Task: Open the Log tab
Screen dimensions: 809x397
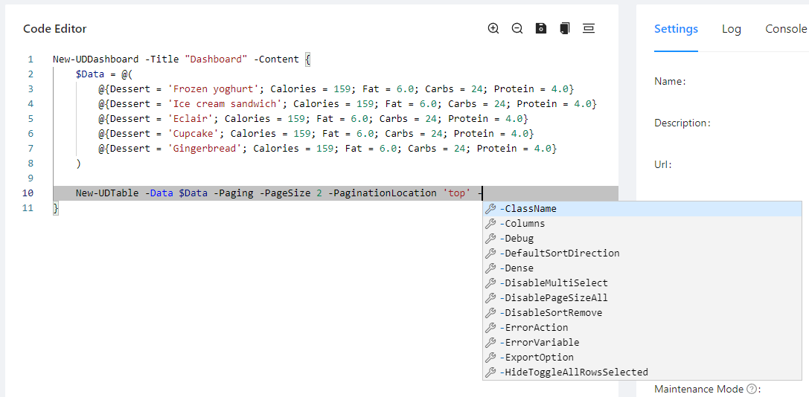Action: (x=731, y=29)
